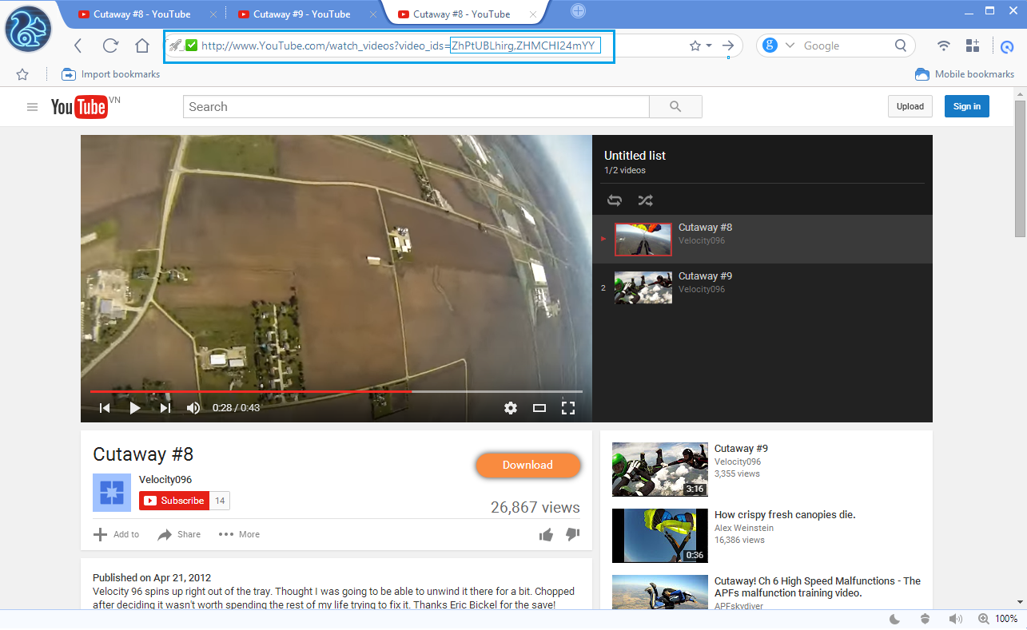Select the active Cutaway #8 tab
This screenshot has height=630, width=1027.
[462, 14]
